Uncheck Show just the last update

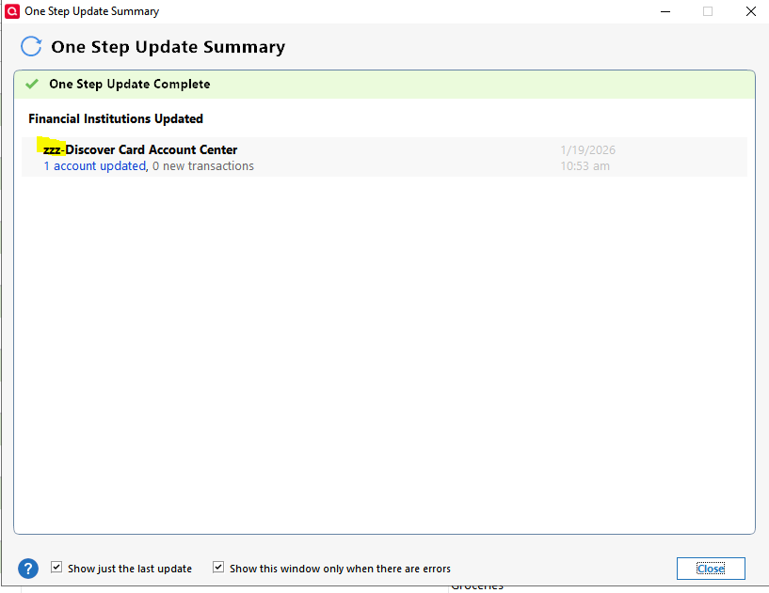click(x=56, y=568)
